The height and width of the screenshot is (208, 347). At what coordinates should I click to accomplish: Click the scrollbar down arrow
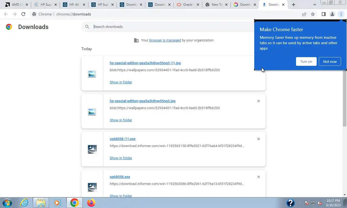pos(345,195)
